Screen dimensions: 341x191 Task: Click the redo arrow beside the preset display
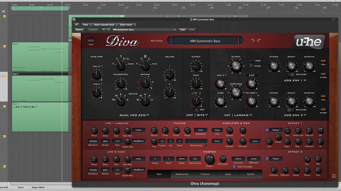[259, 40]
